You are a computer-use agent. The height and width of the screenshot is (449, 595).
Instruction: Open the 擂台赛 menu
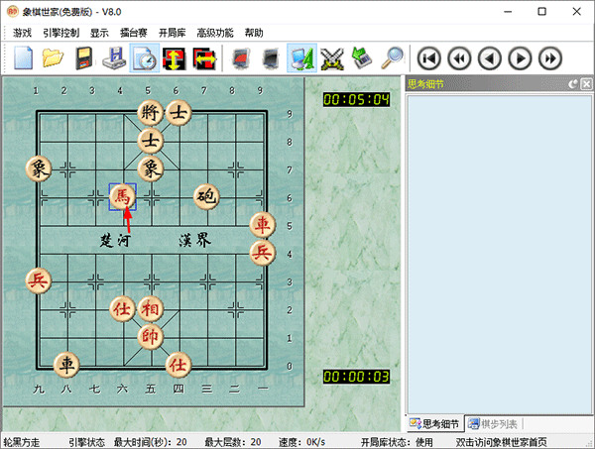pos(134,33)
